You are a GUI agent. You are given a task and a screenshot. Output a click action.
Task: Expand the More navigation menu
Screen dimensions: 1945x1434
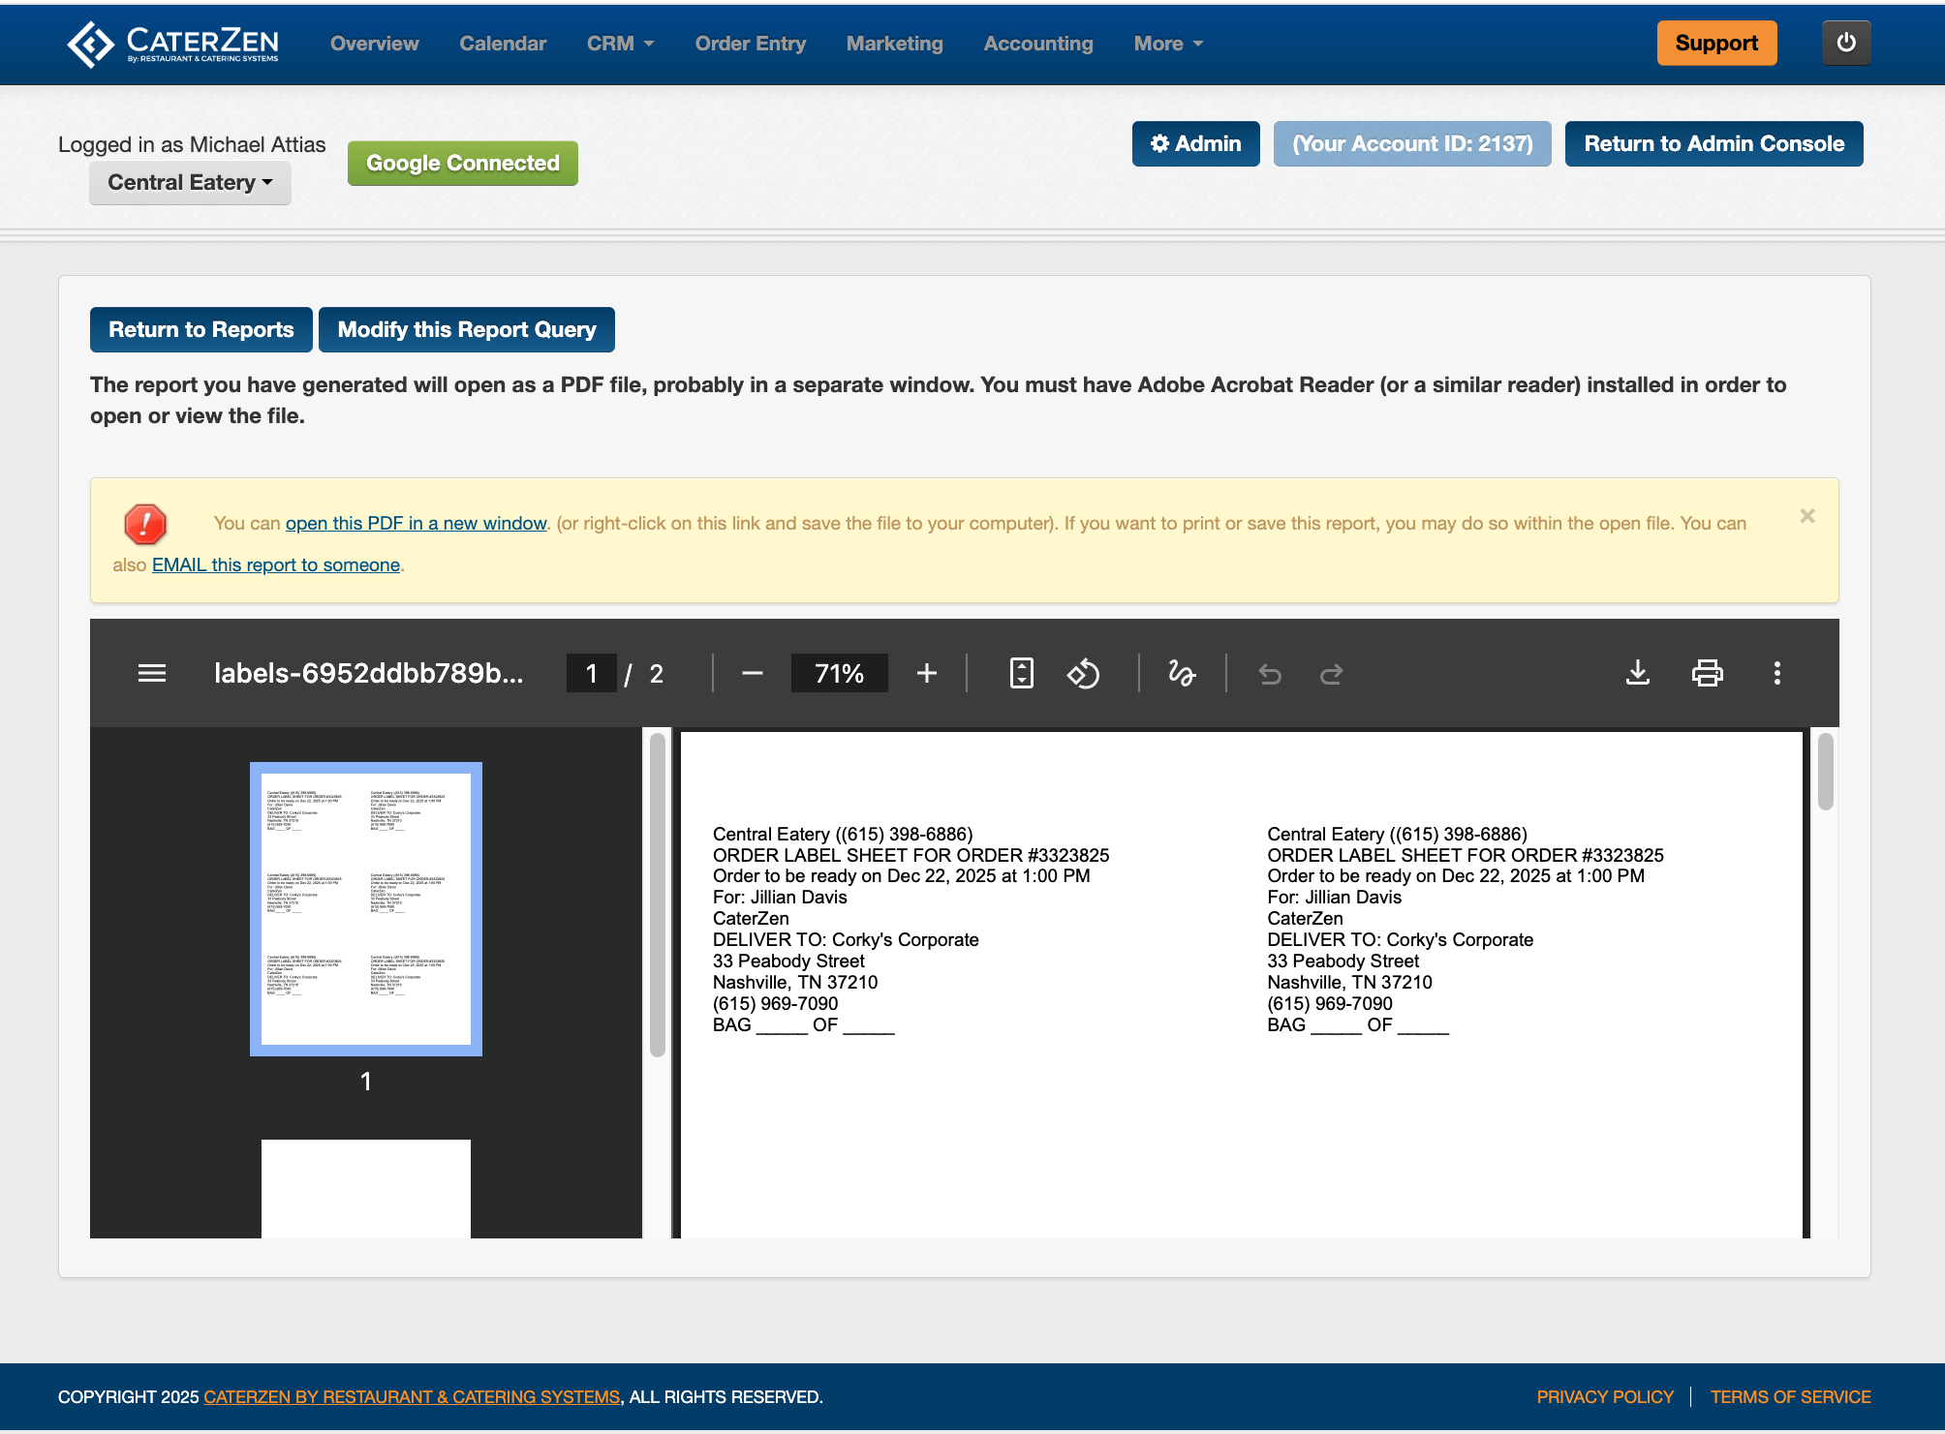click(1168, 44)
